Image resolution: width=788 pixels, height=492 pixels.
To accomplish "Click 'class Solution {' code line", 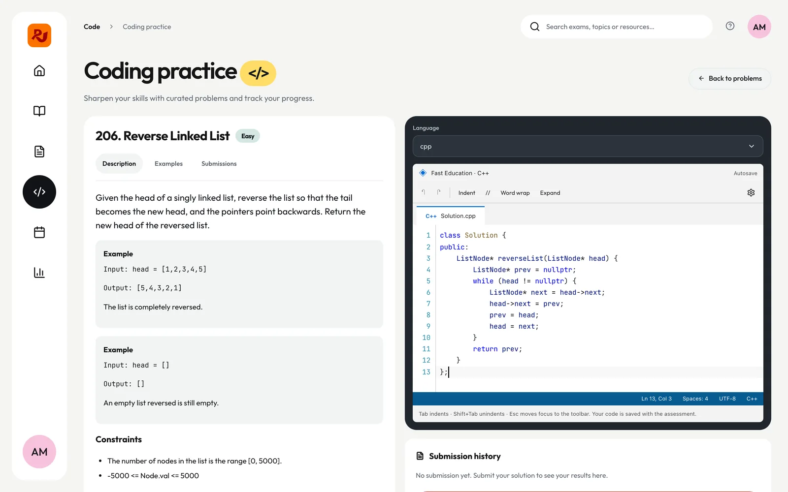I will click(x=473, y=235).
